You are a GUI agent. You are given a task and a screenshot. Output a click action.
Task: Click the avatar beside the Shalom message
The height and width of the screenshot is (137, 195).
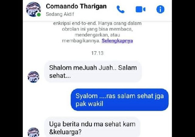coord(33,77)
